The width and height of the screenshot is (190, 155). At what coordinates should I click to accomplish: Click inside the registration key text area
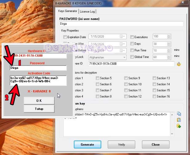pos(117,124)
